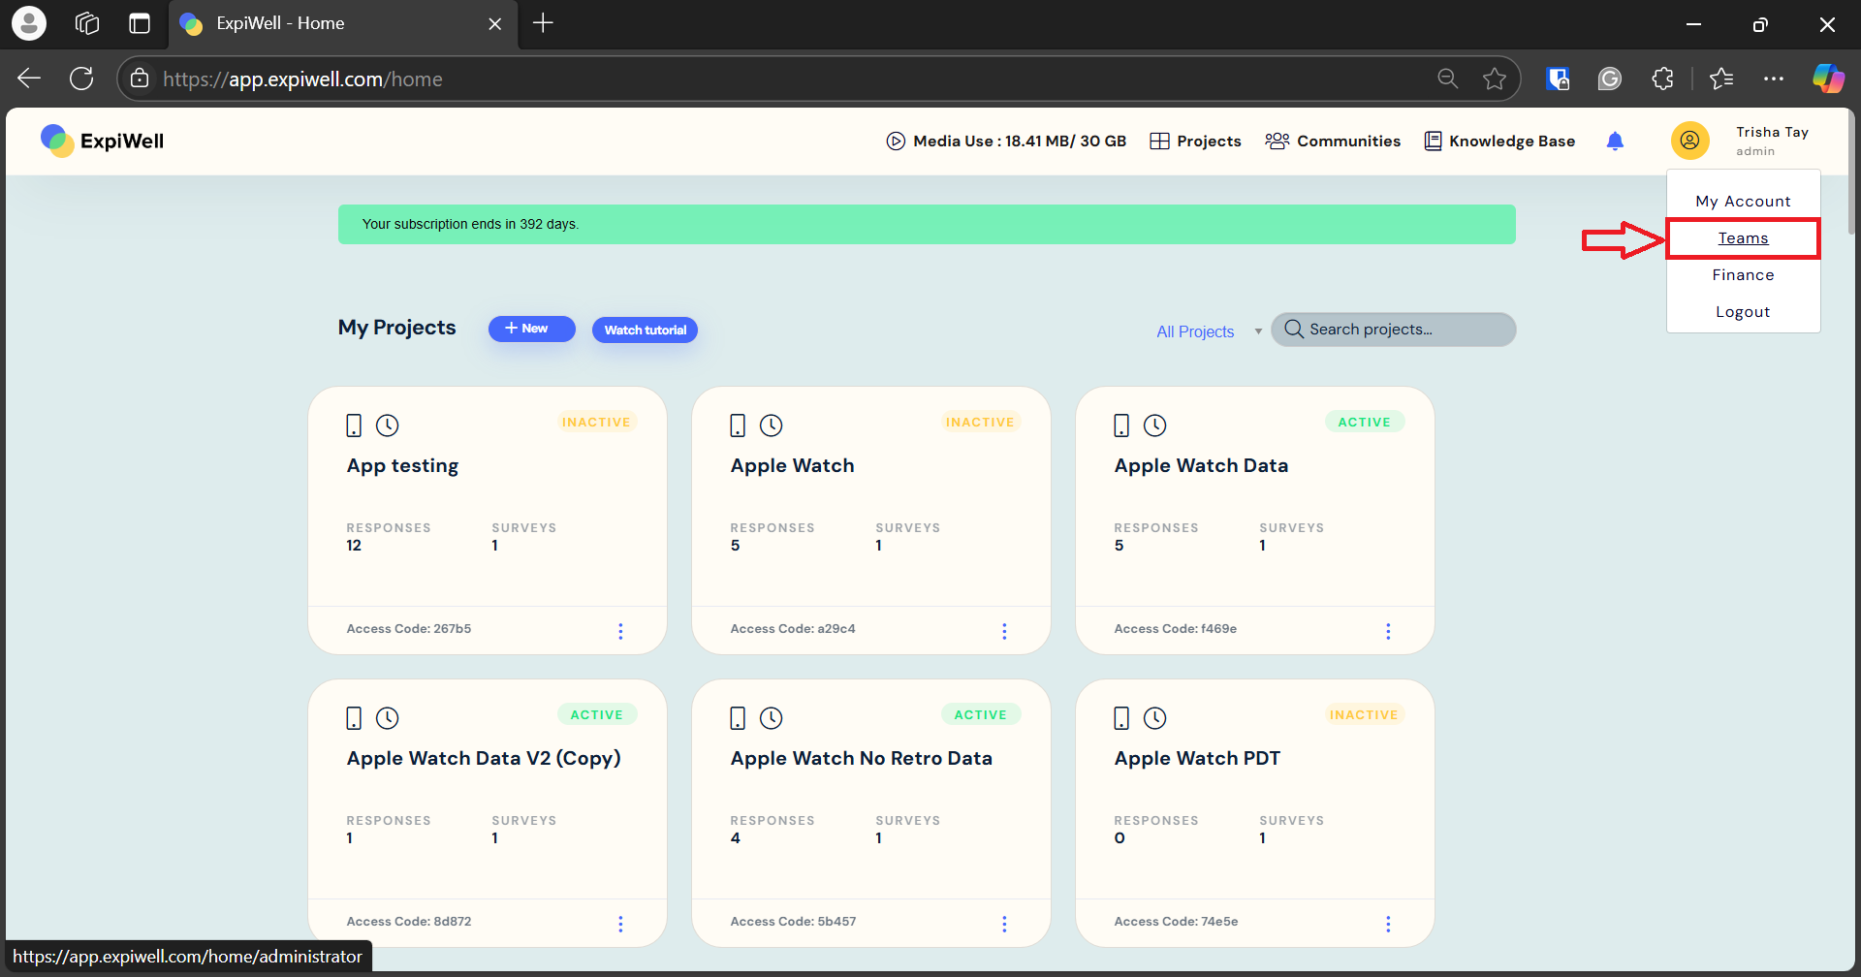Image resolution: width=1861 pixels, height=977 pixels.
Task: Click the search magnifier icon in projects search
Action: (1293, 330)
